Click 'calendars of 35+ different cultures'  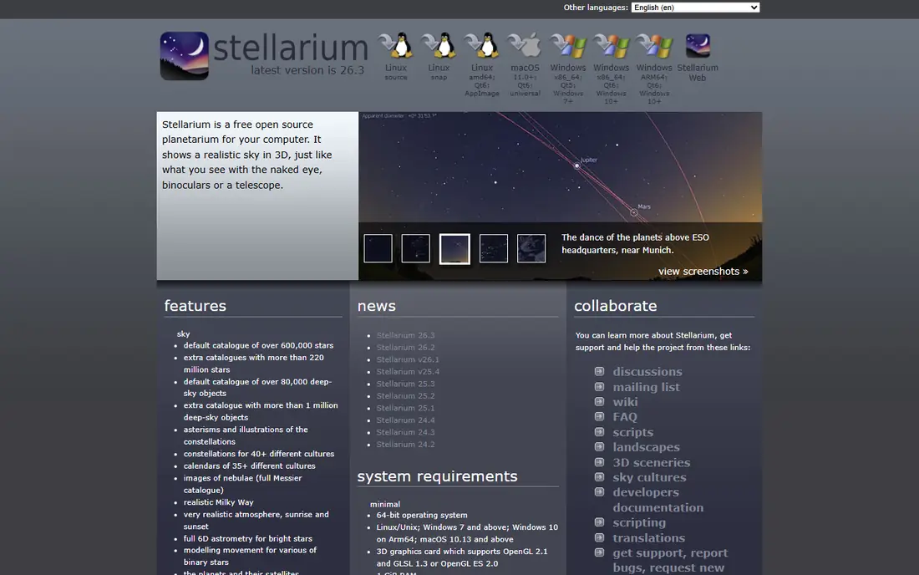pyautogui.click(x=250, y=466)
